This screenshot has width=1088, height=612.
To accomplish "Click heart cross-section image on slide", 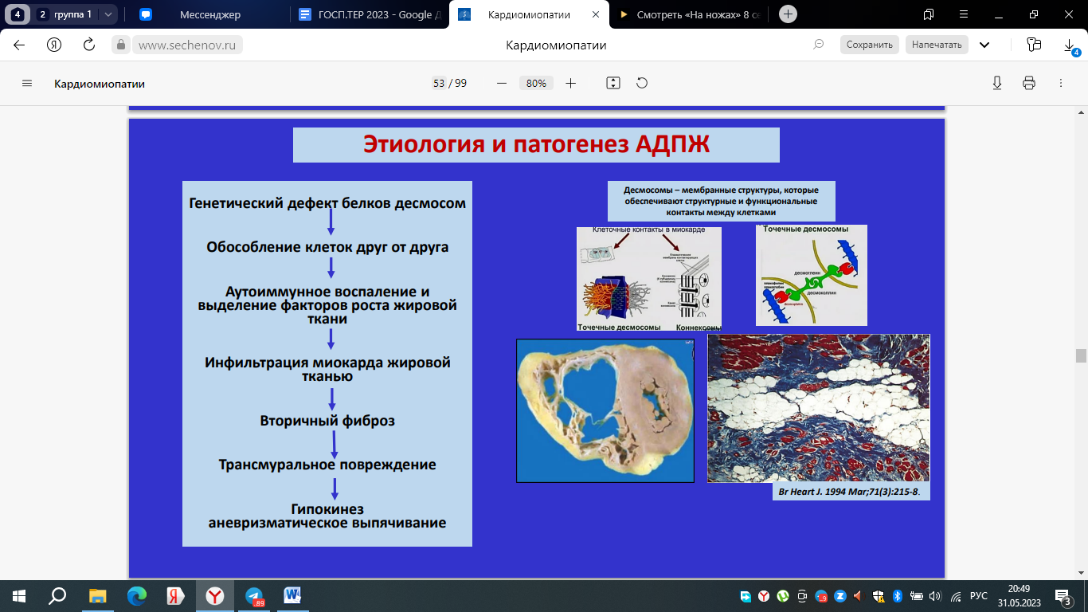I will point(605,410).
